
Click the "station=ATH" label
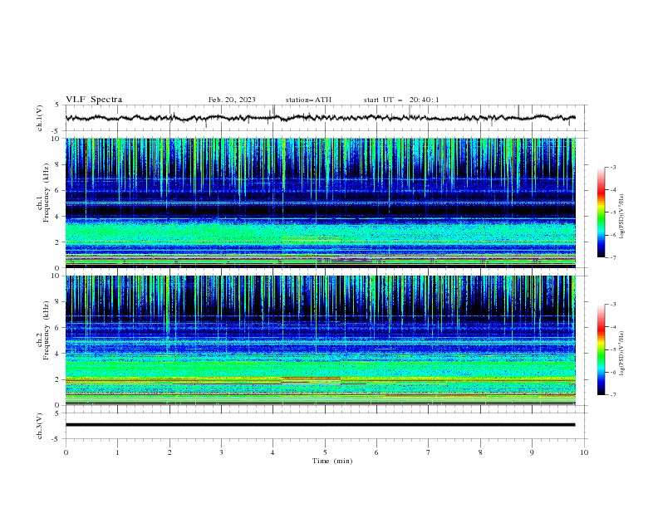[x=308, y=100]
